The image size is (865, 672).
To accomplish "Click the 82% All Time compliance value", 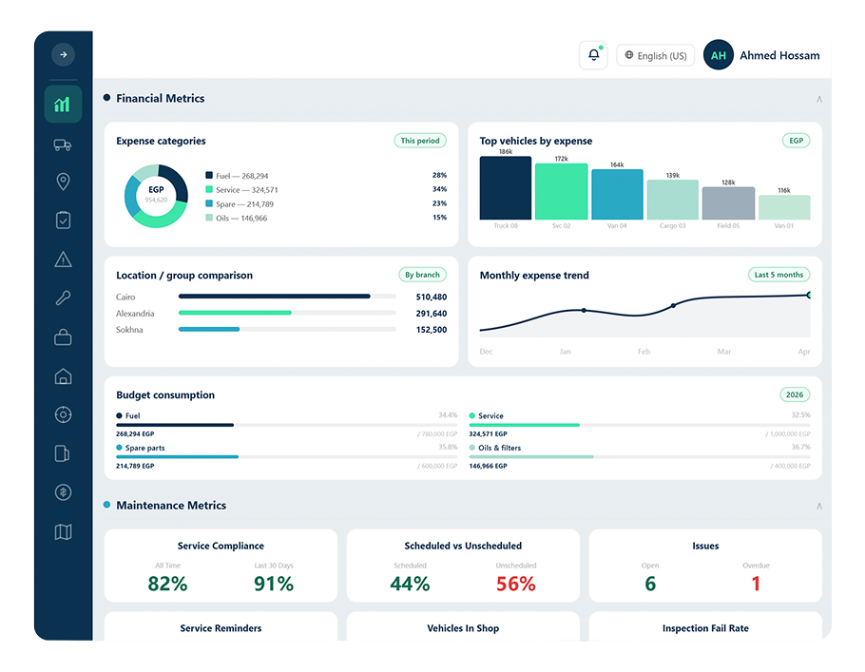I will (167, 584).
